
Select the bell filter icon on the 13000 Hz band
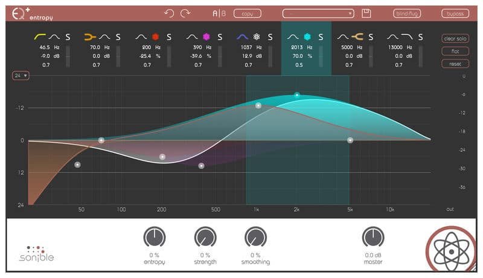pyautogui.click(x=393, y=37)
